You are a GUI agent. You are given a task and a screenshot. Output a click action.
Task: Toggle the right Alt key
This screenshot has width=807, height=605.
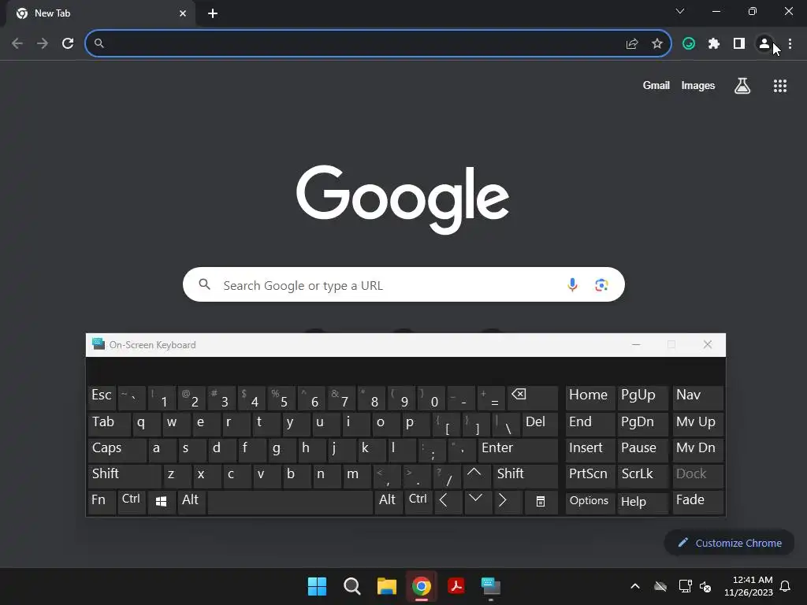(x=389, y=502)
